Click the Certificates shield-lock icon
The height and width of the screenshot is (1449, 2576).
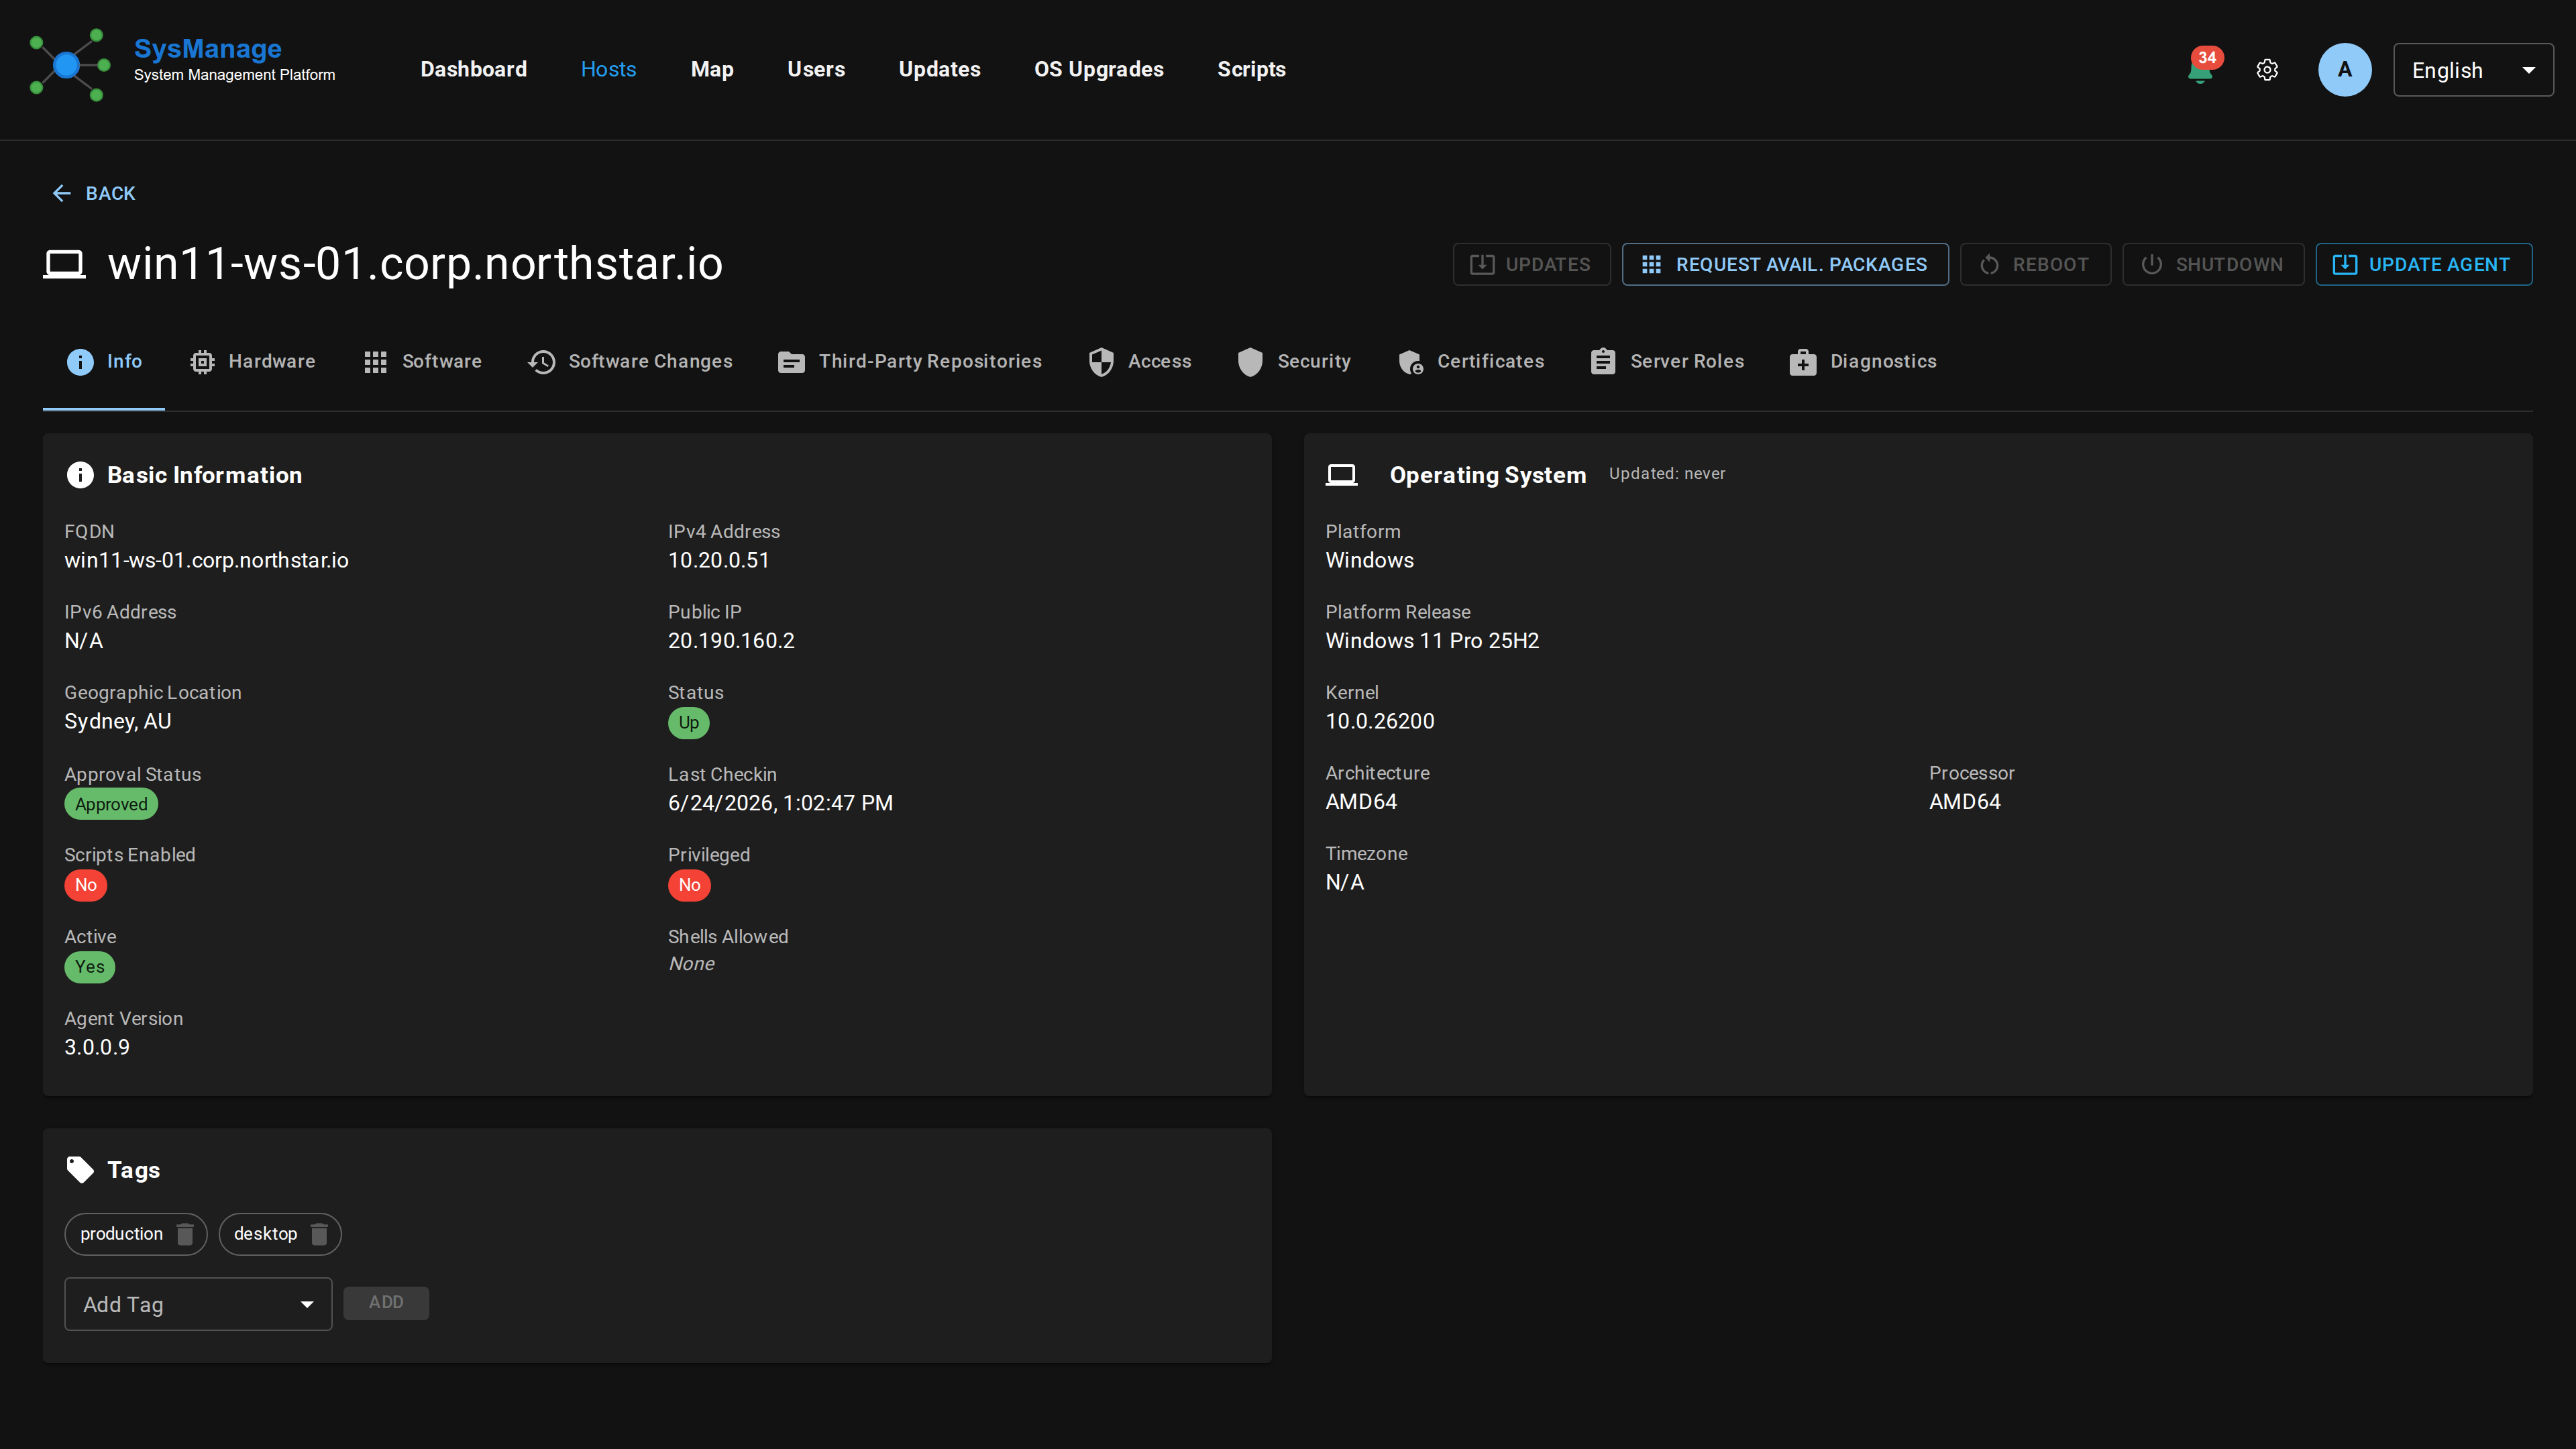pyautogui.click(x=1411, y=362)
